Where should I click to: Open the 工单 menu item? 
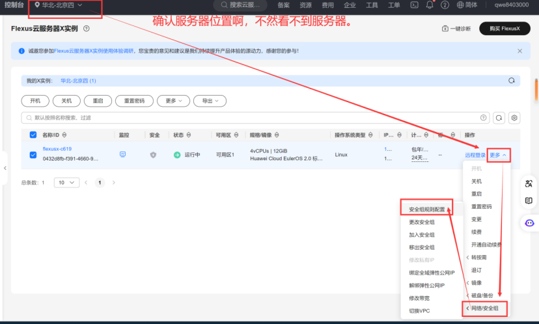click(x=394, y=5)
